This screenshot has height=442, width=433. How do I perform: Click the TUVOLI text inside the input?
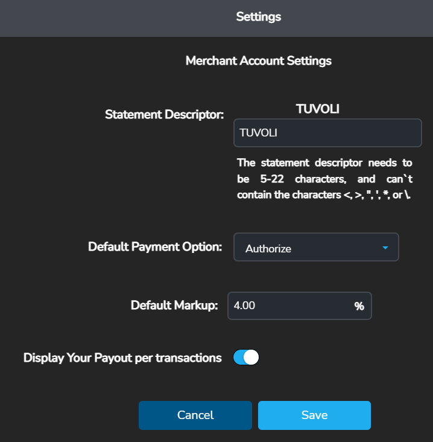[258, 133]
